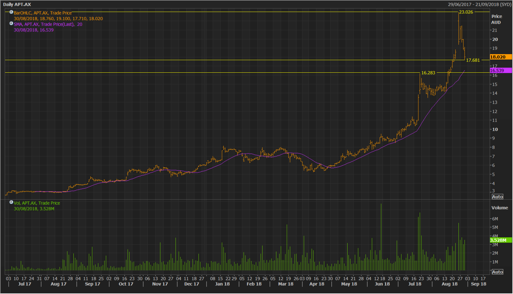Click the 21 tick on price axis
This screenshot has width=513, height=294.
(495, 30)
